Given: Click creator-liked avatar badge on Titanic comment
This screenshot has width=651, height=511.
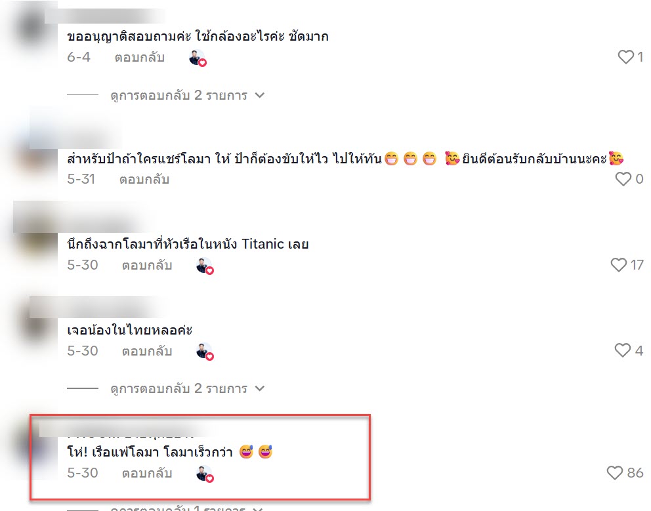Looking at the screenshot, I should tap(205, 266).
